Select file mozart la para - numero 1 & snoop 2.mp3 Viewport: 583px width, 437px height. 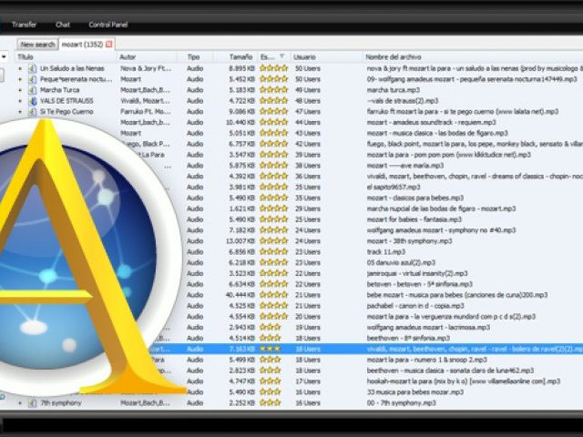(427, 360)
